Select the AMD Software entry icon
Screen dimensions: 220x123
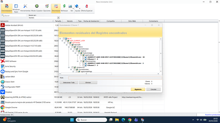(3, 61)
